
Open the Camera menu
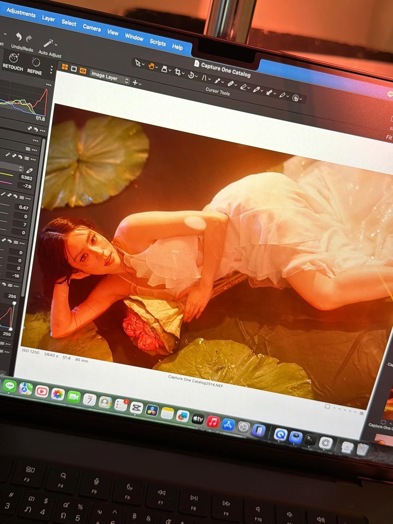coord(92,27)
